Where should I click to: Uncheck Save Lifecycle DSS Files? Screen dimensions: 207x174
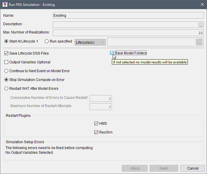click(6, 53)
